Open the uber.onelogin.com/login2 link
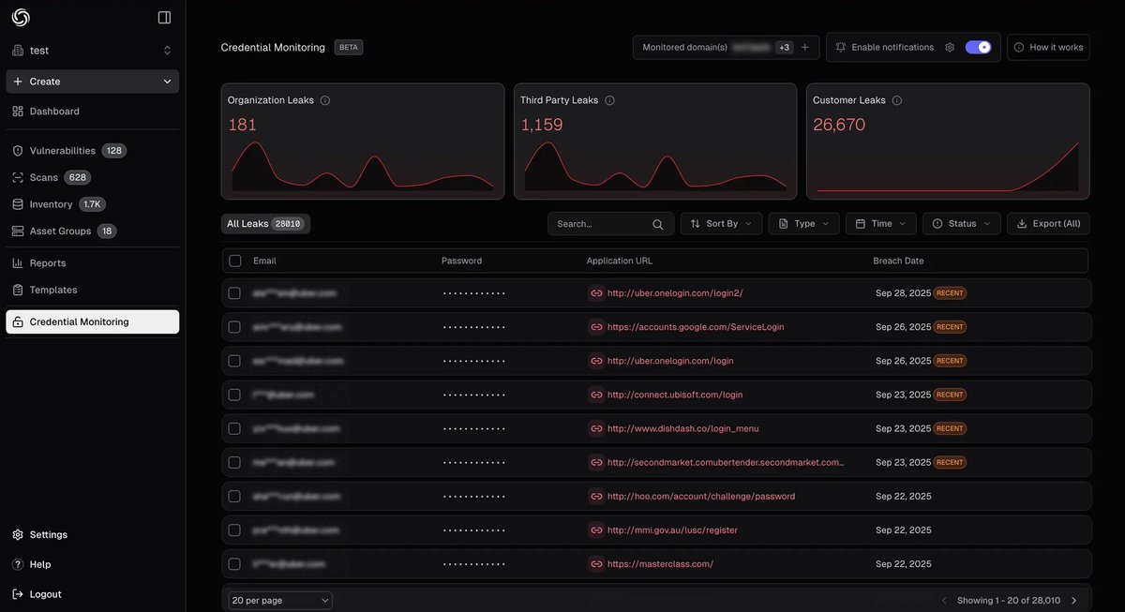The image size is (1125, 612). [x=673, y=291]
